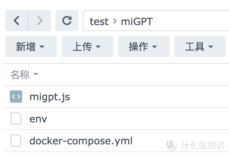Expand the 操作 dropdown menu

coord(143,47)
